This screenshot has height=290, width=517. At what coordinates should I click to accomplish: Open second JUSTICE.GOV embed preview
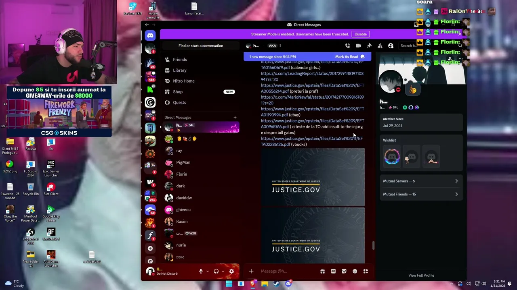pyautogui.click(x=313, y=236)
